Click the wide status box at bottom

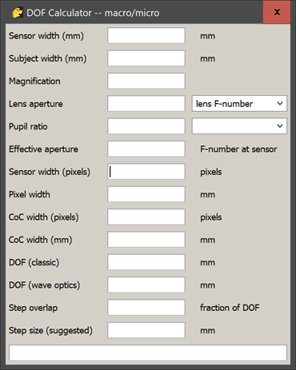pyautogui.click(x=148, y=353)
